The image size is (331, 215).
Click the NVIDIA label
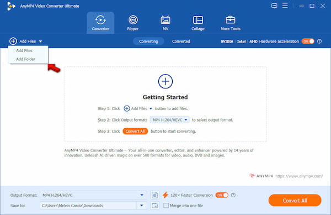[227, 41]
